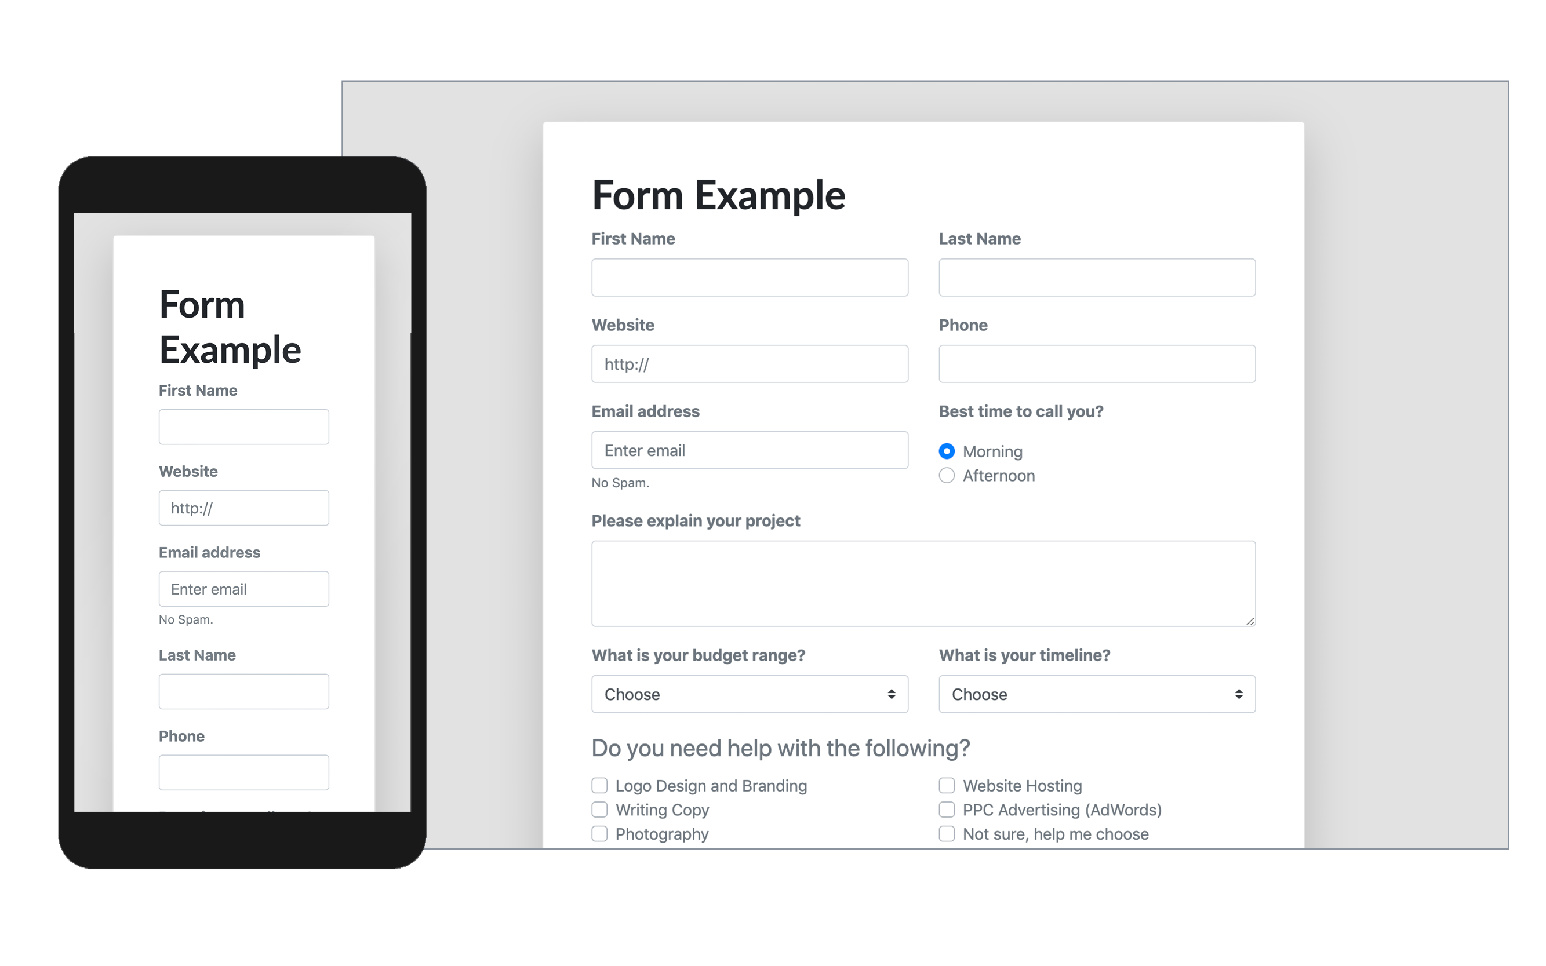Click the Last Name input field
Screen dimensions: 1546x966
[1095, 275]
